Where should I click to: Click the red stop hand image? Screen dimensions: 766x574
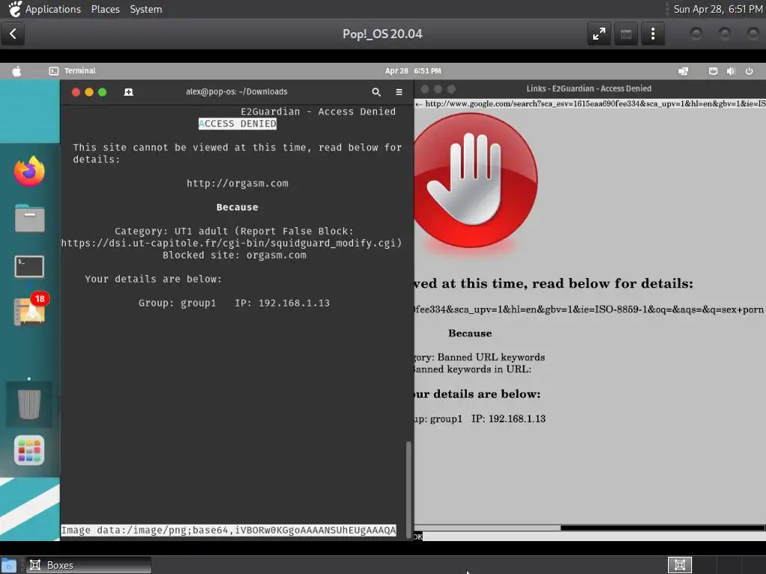click(475, 181)
